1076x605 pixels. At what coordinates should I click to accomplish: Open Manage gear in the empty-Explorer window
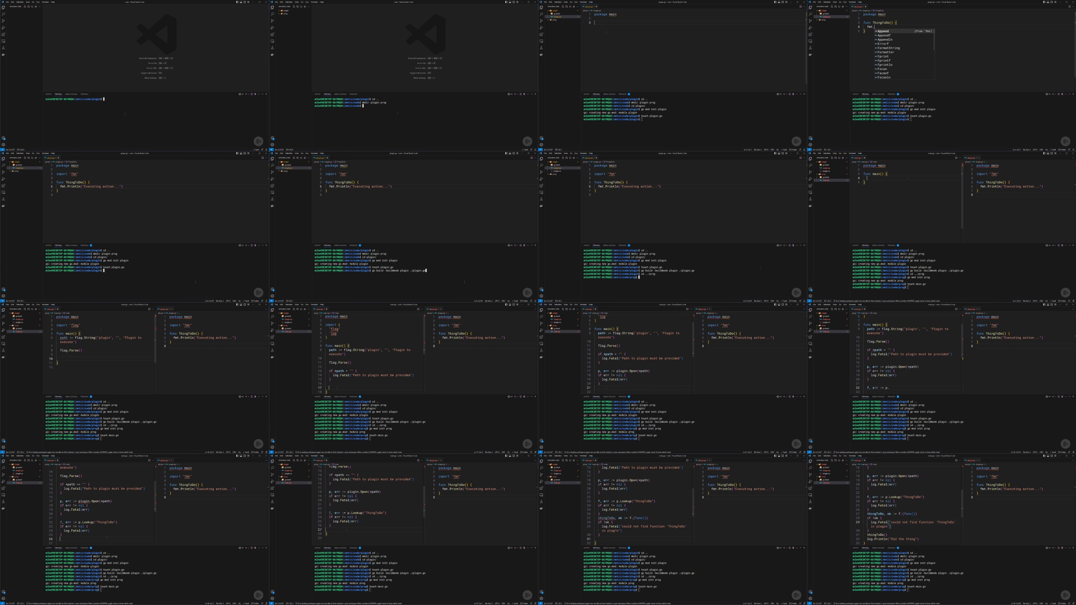[3, 145]
